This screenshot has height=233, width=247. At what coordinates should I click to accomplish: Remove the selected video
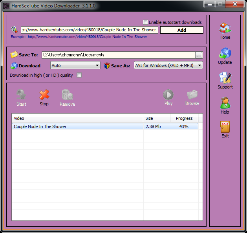[x=67, y=95]
